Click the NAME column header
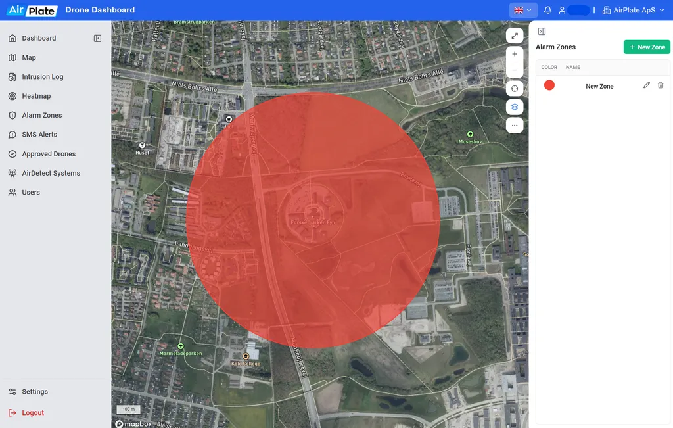 click(572, 68)
